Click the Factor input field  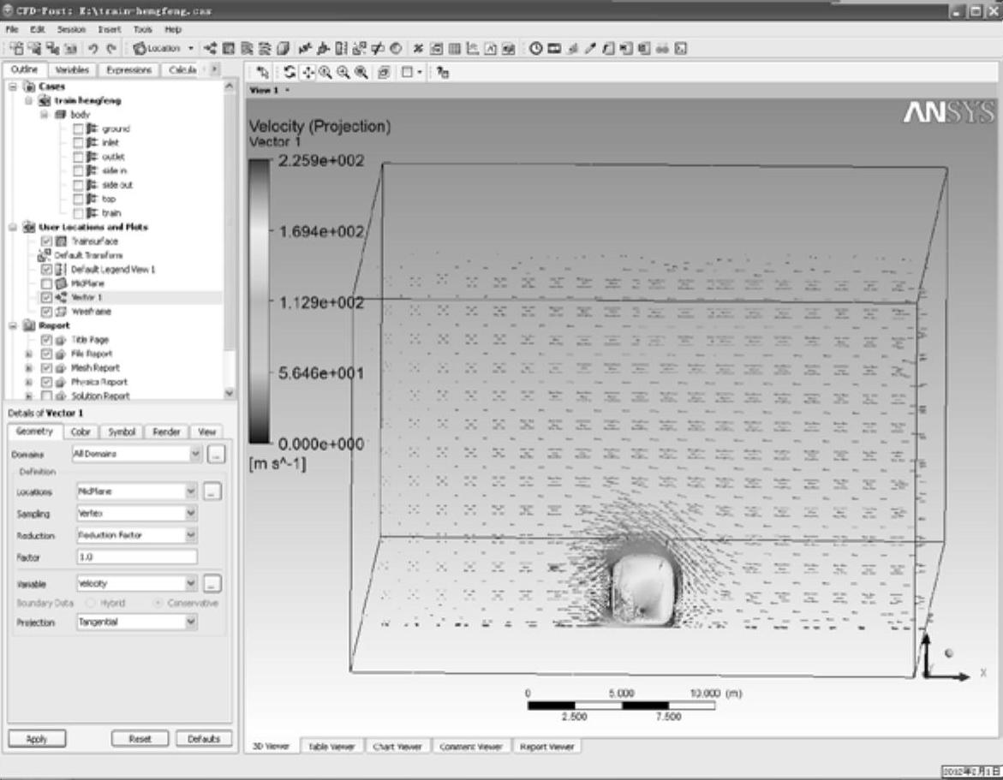(x=135, y=557)
